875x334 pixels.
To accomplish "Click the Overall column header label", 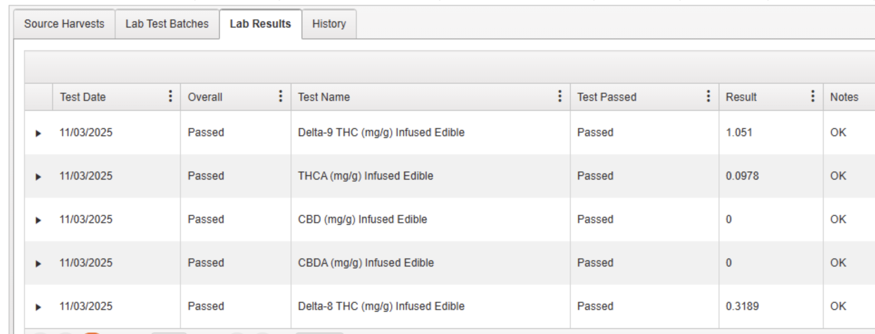I will click(x=205, y=97).
